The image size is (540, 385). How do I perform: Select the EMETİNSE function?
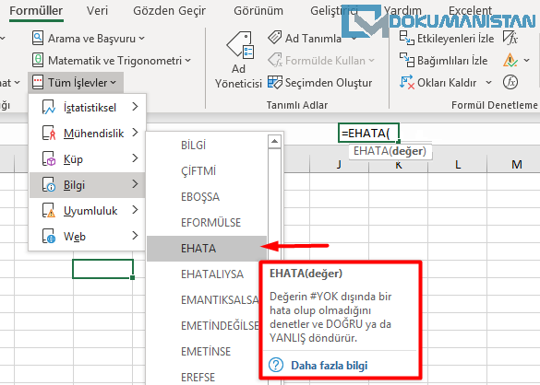pos(203,351)
